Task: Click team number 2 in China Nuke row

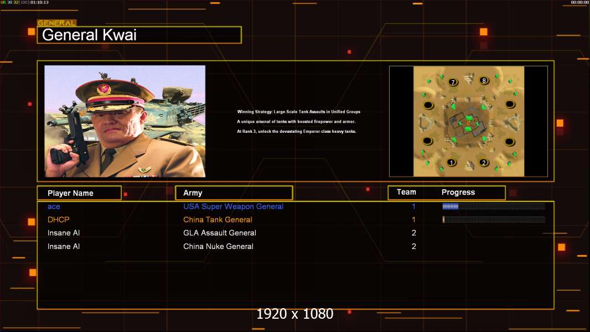Action: pyautogui.click(x=414, y=247)
